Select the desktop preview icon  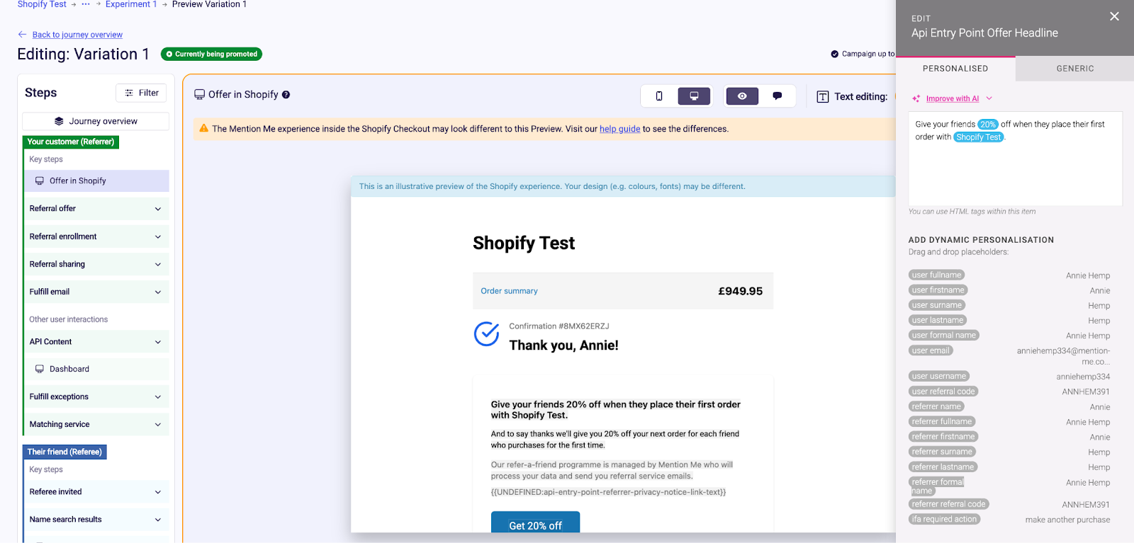pos(694,96)
